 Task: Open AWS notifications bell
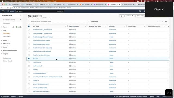[x=144, y=11]
